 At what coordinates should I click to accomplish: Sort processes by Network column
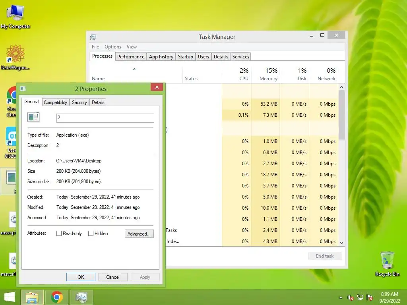pyautogui.click(x=324, y=75)
